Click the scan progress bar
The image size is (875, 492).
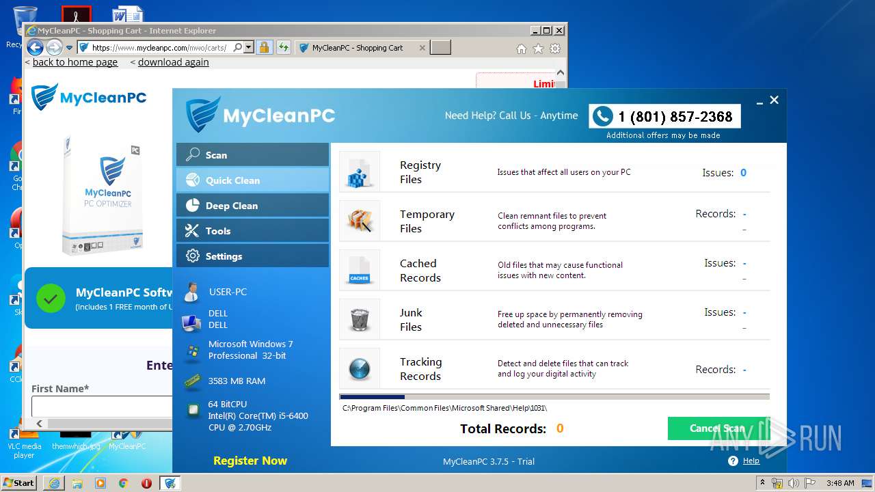coord(554,396)
